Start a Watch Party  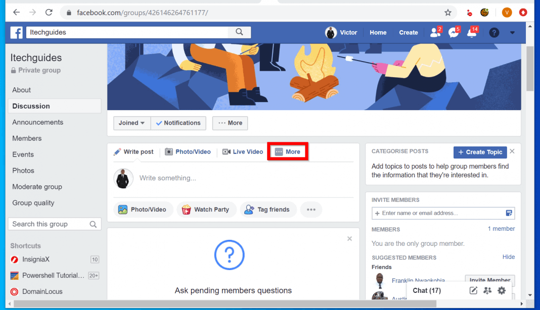(x=206, y=209)
